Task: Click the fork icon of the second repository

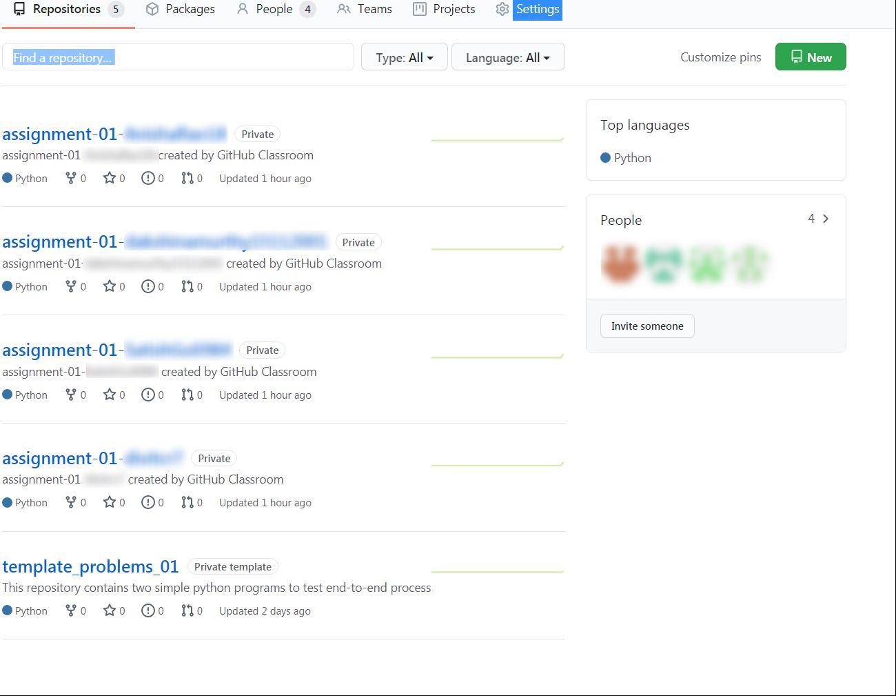Action: [x=70, y=286]
